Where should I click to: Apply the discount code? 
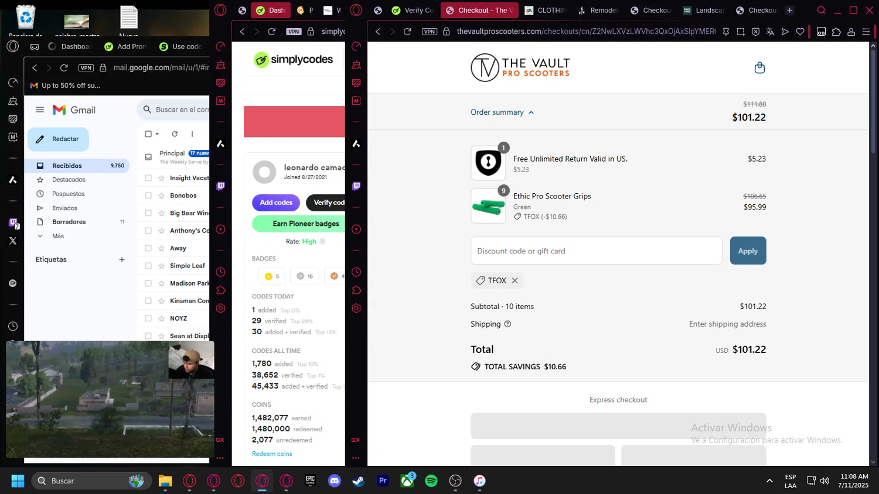(748, 251)
